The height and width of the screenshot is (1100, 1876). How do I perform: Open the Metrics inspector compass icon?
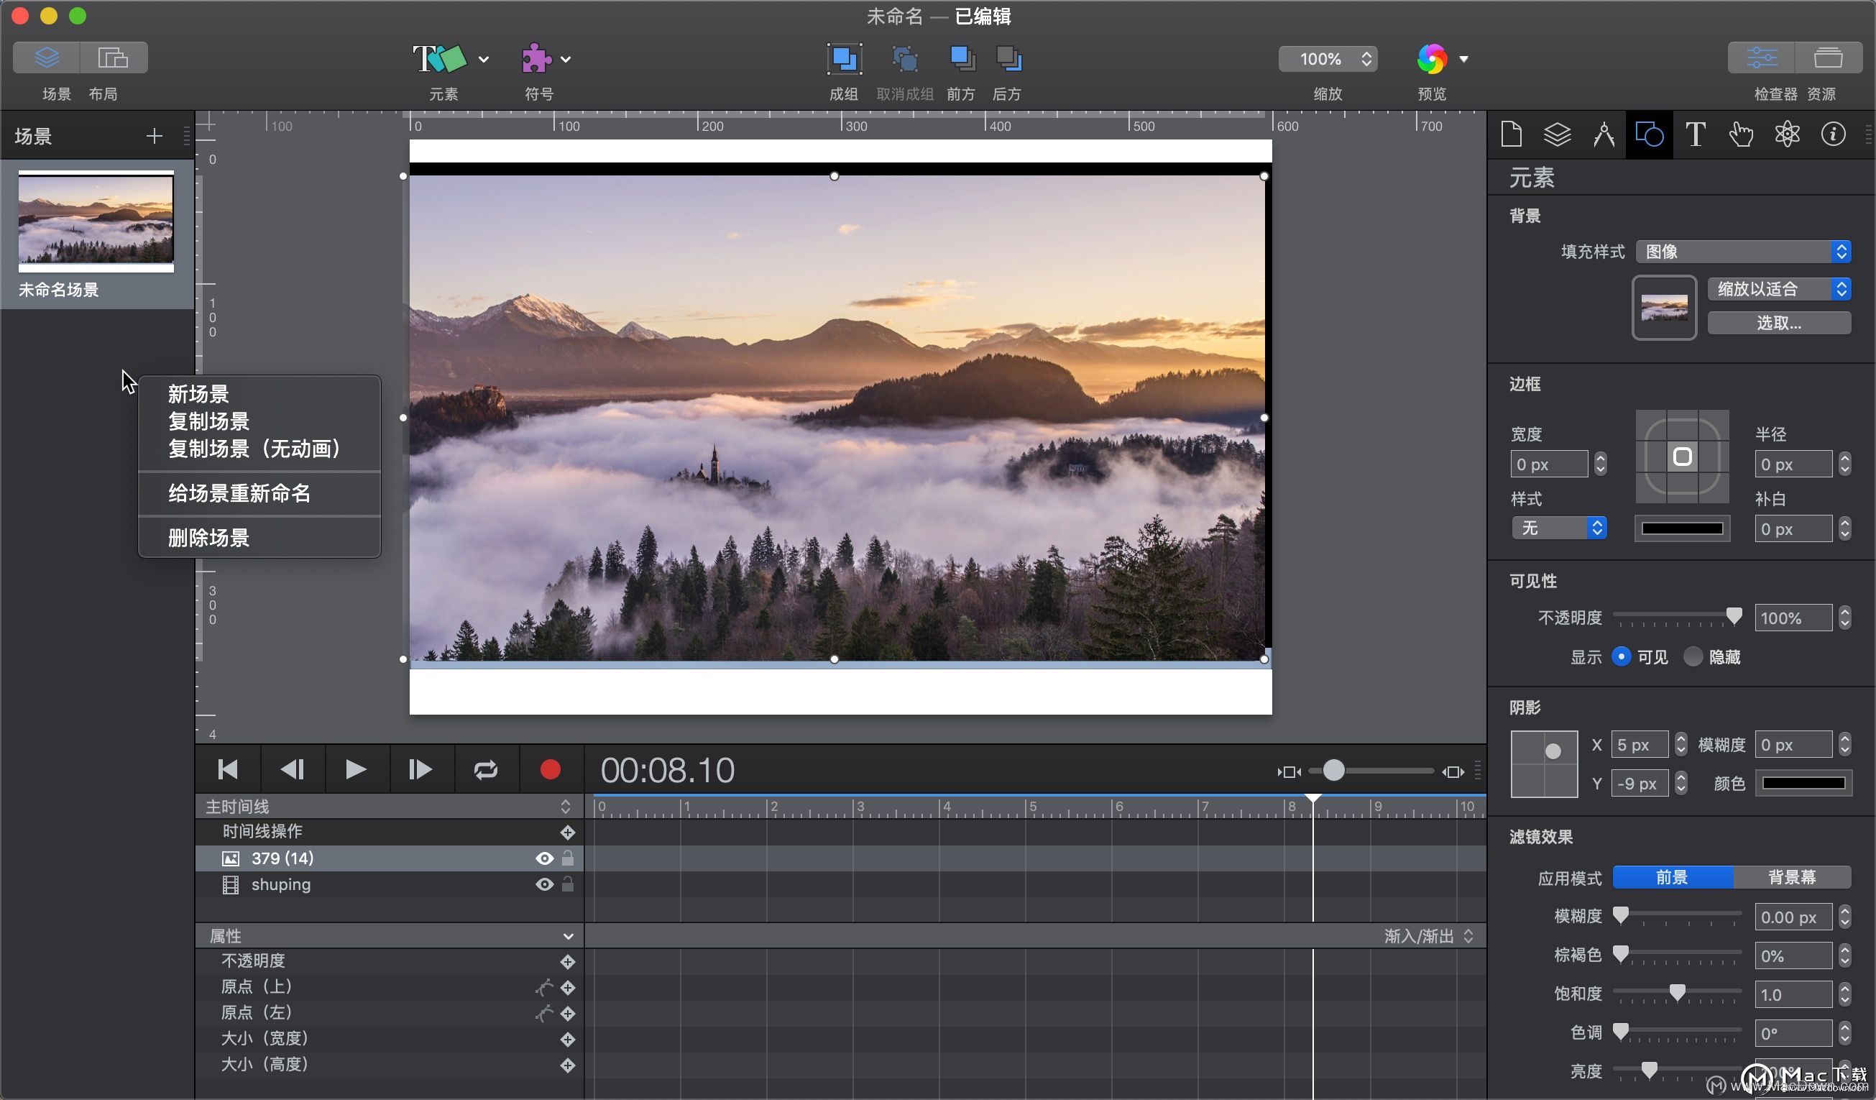1604,134
